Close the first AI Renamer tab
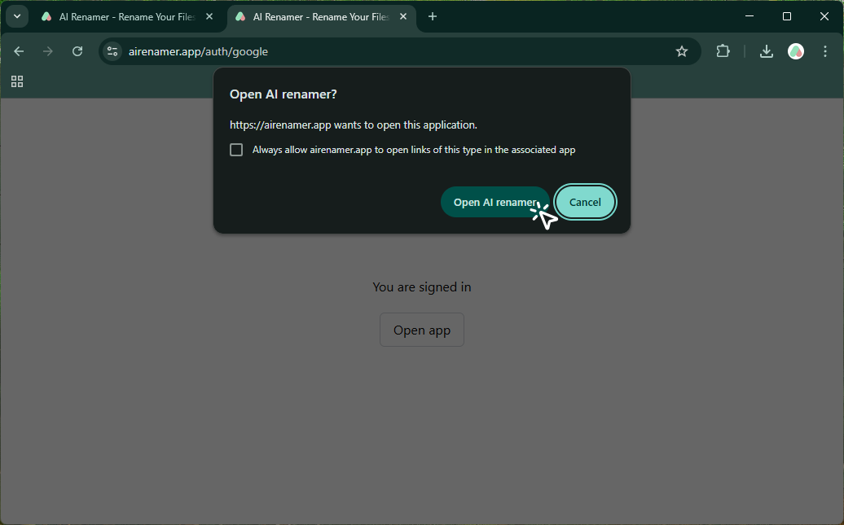Screen dimensions: 844x525 209,15
